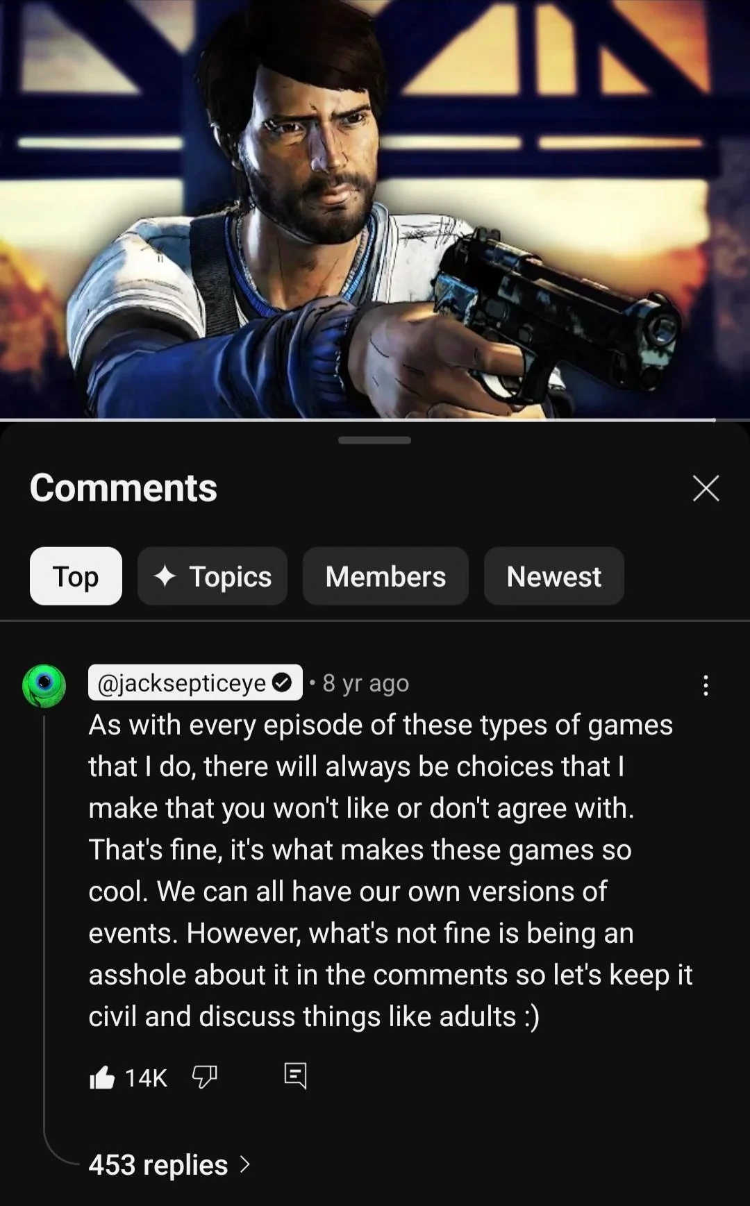Tap the 14K like count

coord(146,1078)
